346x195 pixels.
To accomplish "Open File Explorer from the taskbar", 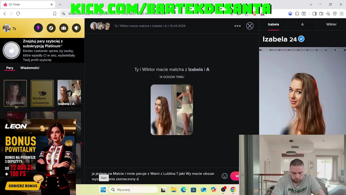I will pos(173,190).
